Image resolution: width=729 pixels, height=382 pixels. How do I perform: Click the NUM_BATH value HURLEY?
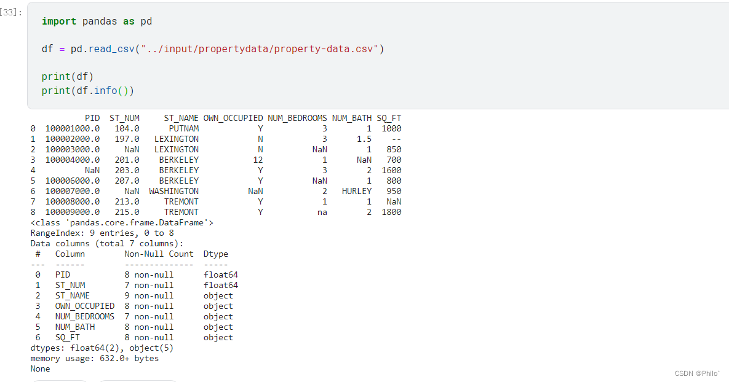pyautogui.click(x=357, y=191)
